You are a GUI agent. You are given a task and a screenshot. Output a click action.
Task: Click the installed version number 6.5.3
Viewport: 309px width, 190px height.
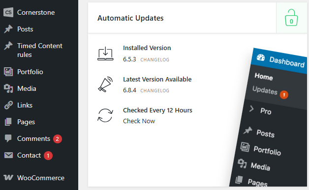tap(129, 59)
